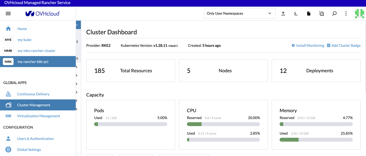Screen dimensions: 366x156
Task: Import YAML using the upload icon
Action: 283,13
